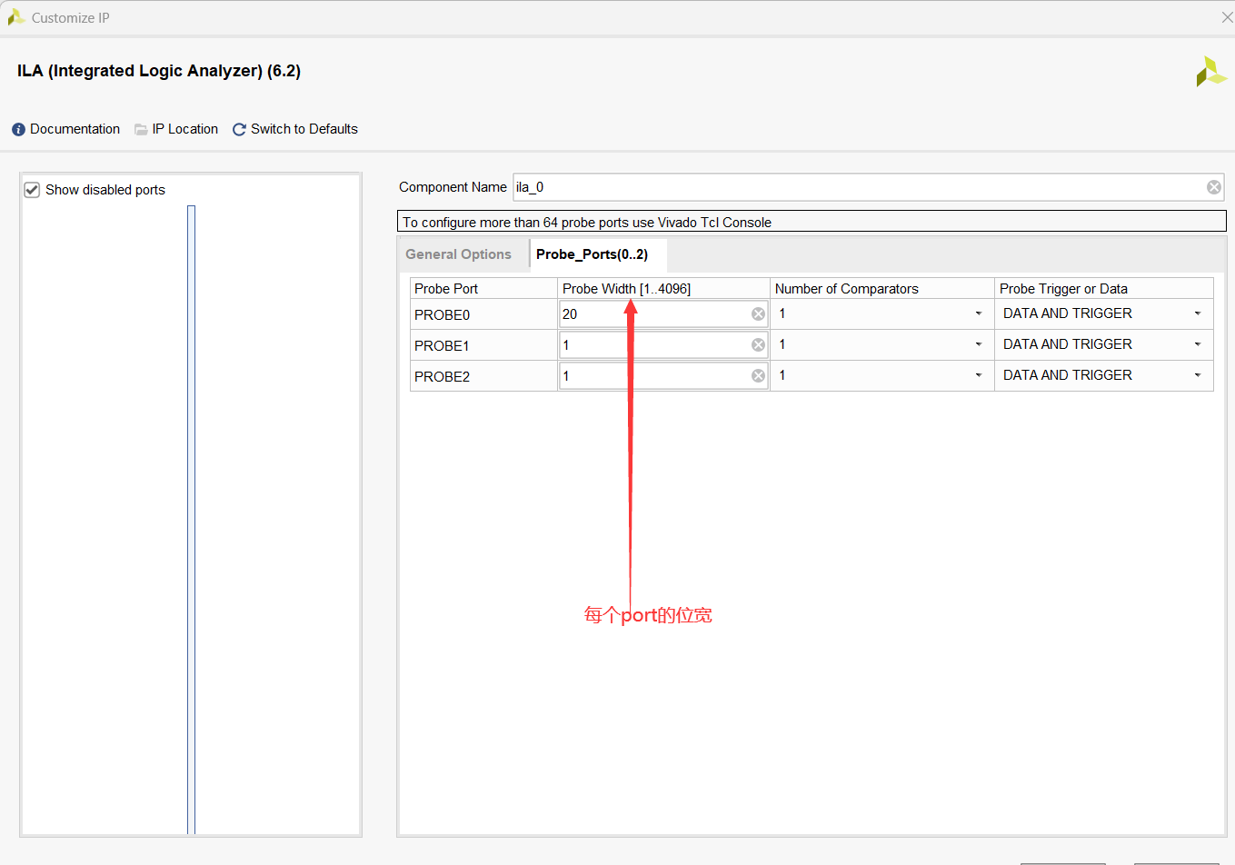1235x865 pixels.
Task: Click the Probe Port column header
Action: (x=483, y=289)
